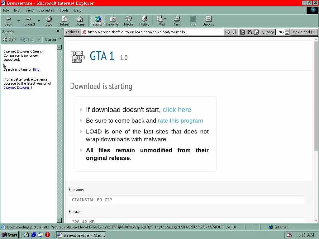Launch Opera from quick launch

click(47, 235)
